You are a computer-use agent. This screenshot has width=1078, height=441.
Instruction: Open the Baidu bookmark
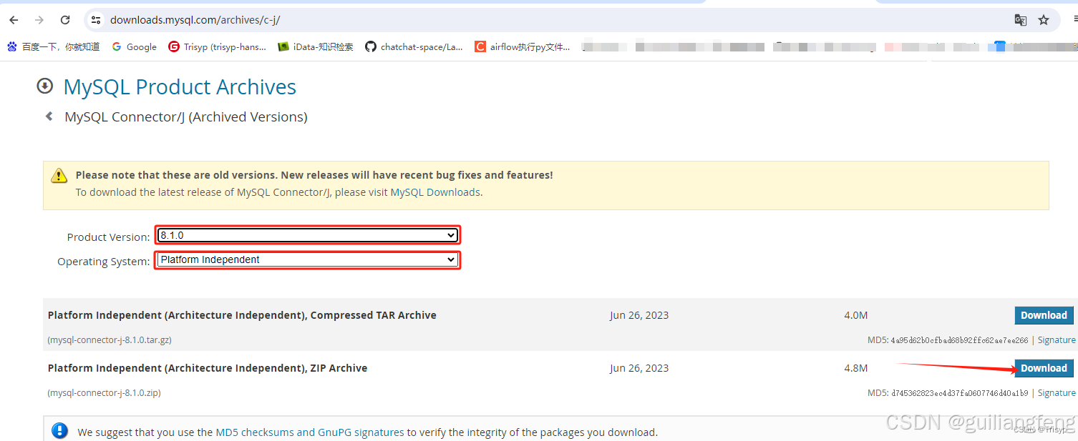pyautogui.click(x=54, y=46)
